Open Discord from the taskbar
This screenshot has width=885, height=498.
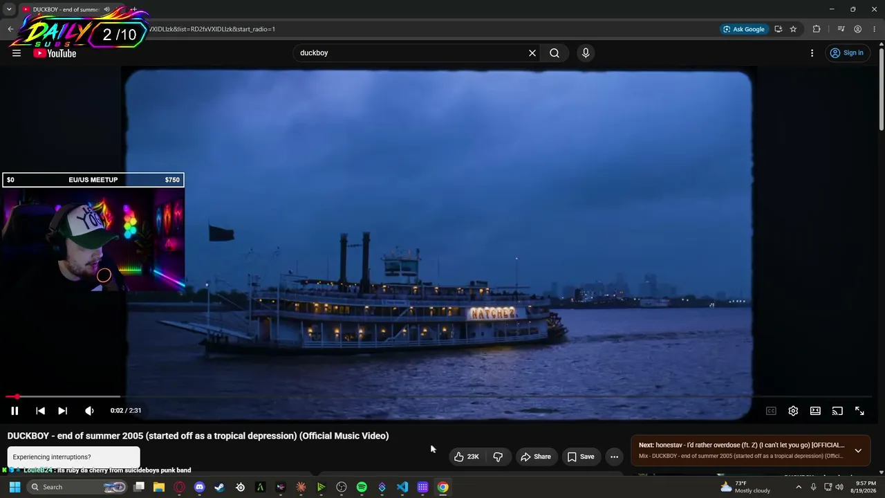click(x=200, y=487)
